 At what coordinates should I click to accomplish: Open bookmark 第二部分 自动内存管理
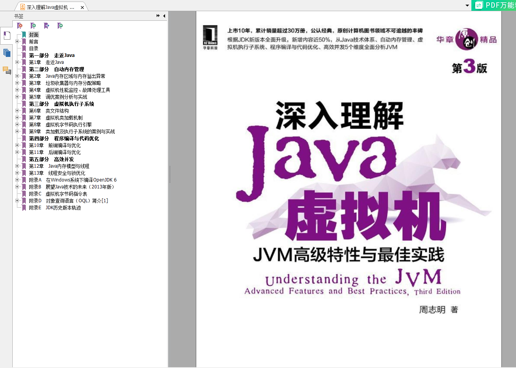57,69
